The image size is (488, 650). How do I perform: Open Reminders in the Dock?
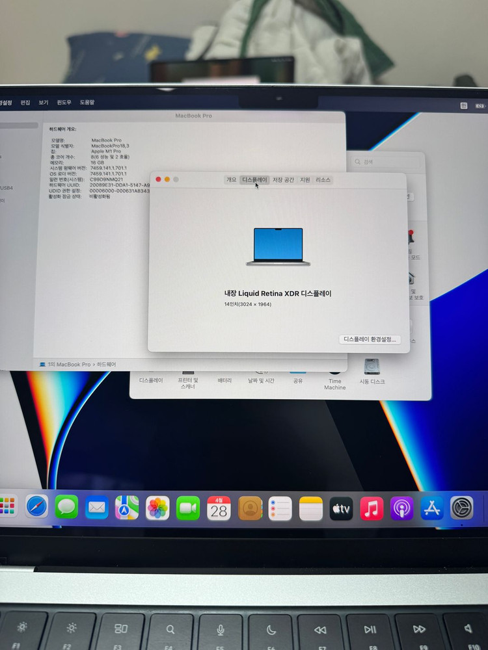[x=280, y=509]
